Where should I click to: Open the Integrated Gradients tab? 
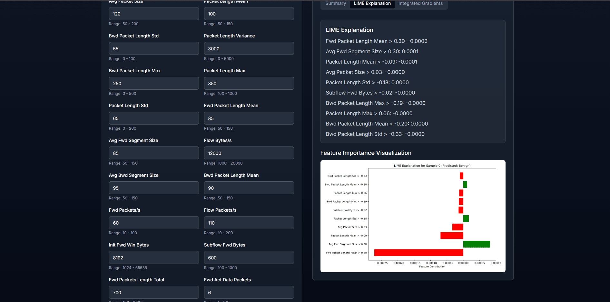pos(420,4)
